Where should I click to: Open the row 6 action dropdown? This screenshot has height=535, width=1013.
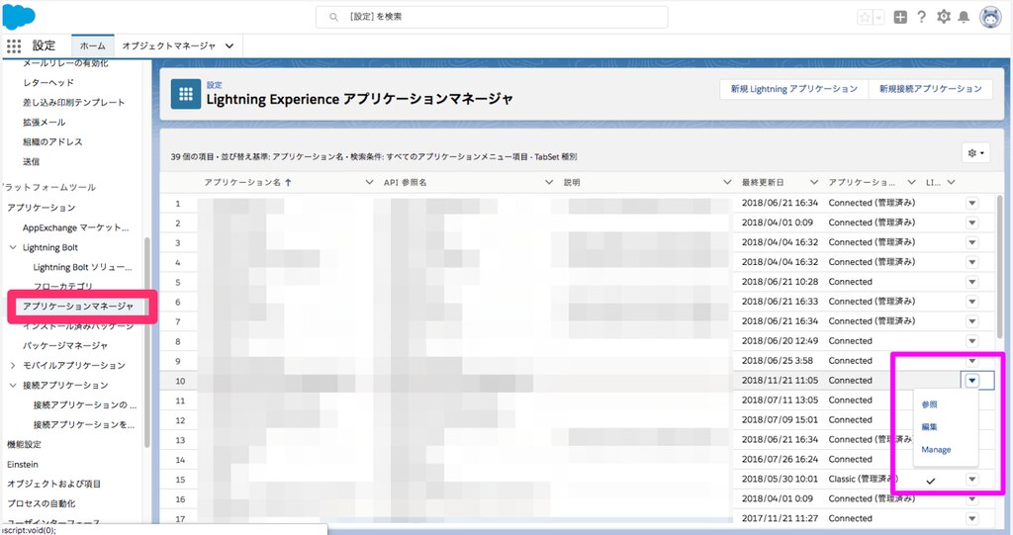971,302
